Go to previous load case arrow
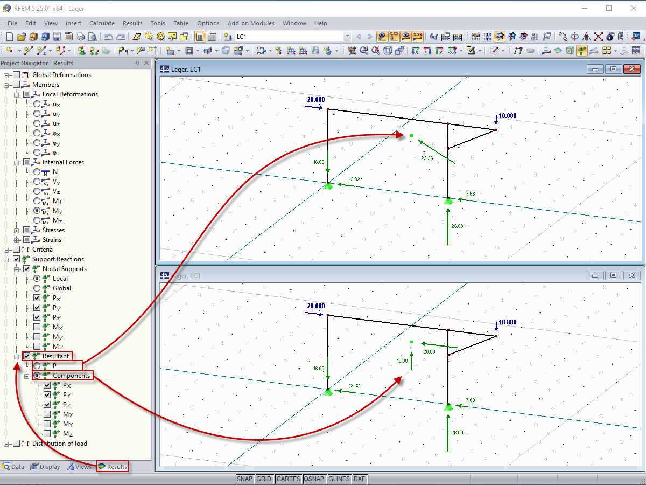Viewport: 646px width, 485px height. 359,37
